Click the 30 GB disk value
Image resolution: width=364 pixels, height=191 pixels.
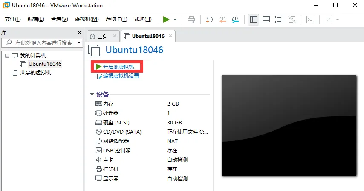(175, 123)
